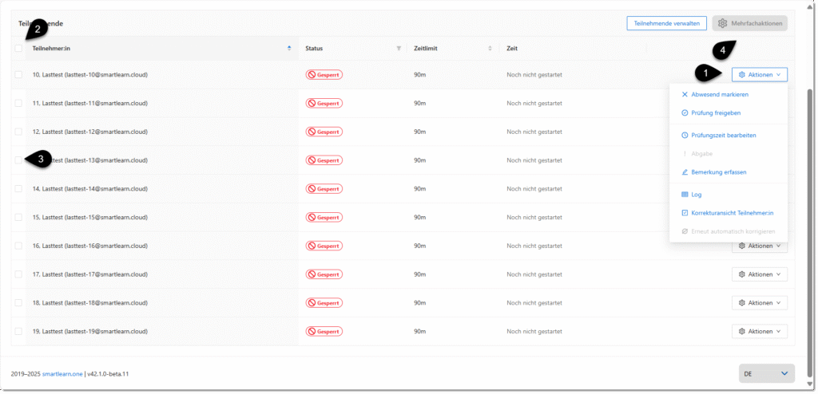Click the table icon beside Log
Screen dimensions: 818x394
tap(685, 194)
